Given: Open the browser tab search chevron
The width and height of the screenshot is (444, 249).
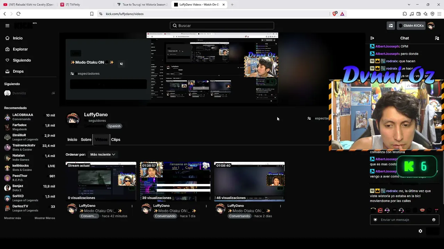Looking at the screenshot, I should 409,4.
